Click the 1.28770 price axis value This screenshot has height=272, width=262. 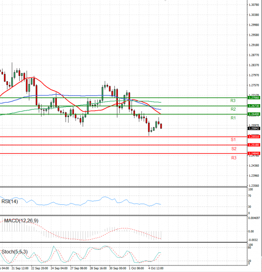[254, 55]
